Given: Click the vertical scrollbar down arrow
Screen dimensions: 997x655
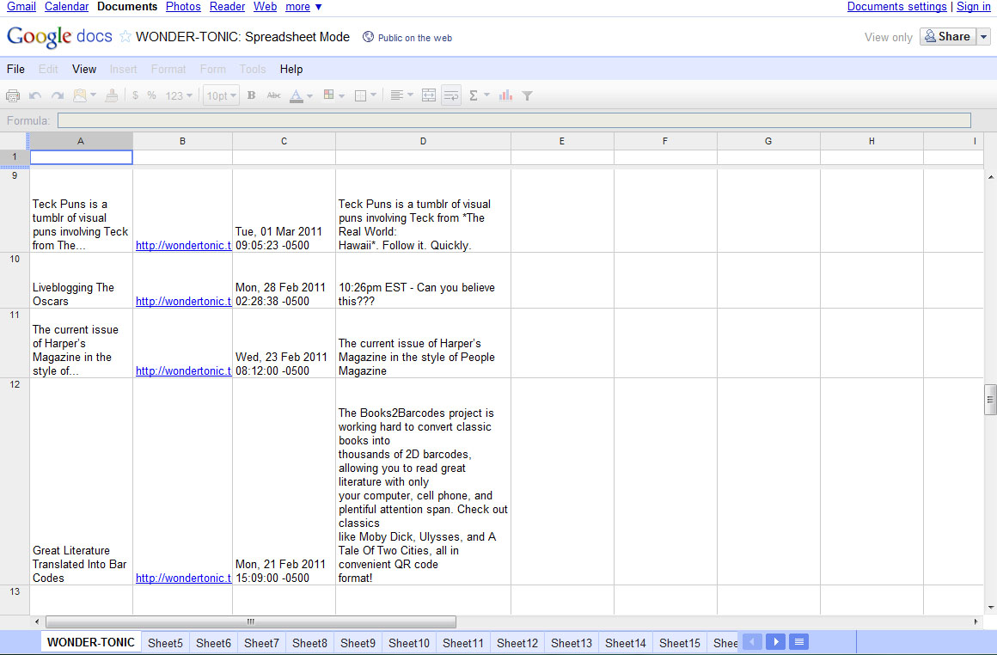Looking at the screenshot, I should (x=991, y=608).
